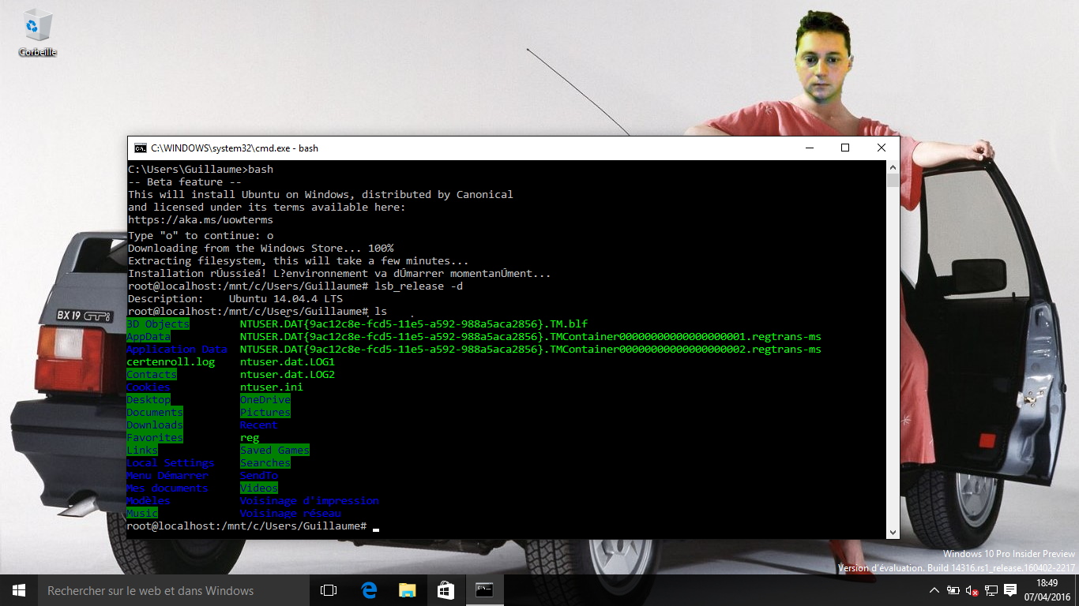Click the 'Pictures' directory entry
Viewport: 1079px width, 606px height.
[x=265, y=413]
